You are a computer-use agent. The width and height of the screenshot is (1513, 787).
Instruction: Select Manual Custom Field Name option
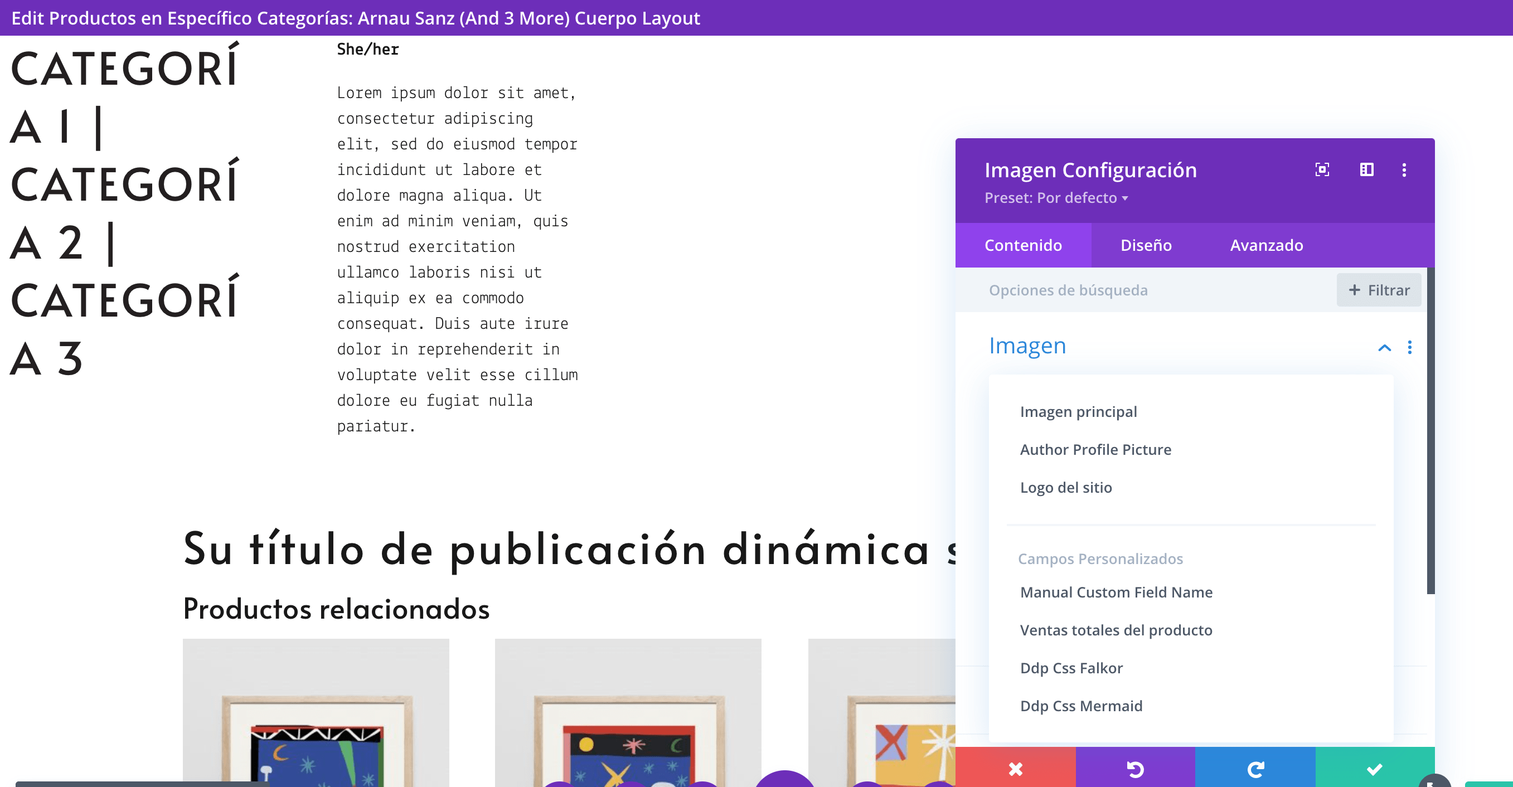[1116, 592]
